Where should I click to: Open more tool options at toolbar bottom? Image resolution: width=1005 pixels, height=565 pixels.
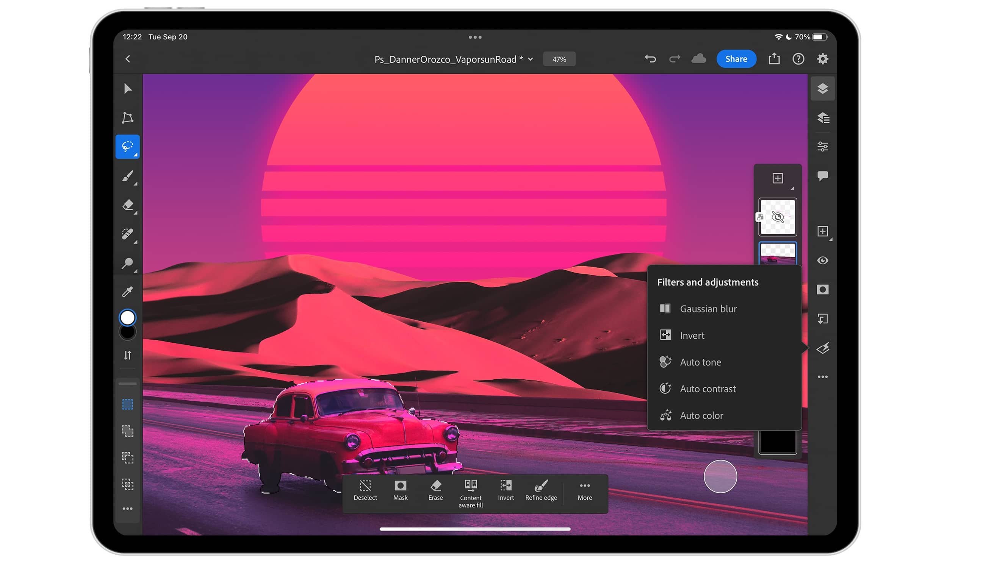[128, 509]
